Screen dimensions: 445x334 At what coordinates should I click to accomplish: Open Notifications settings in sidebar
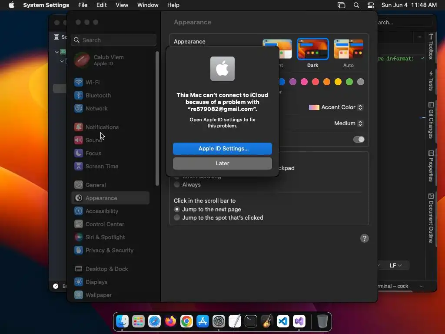coord(110,127)
